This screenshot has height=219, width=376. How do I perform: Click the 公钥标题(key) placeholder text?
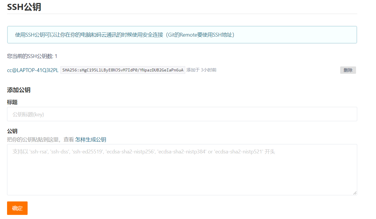pos(28,114)
